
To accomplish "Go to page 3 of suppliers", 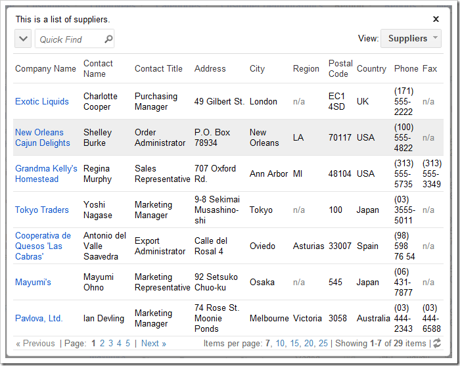I will (110, 343).
